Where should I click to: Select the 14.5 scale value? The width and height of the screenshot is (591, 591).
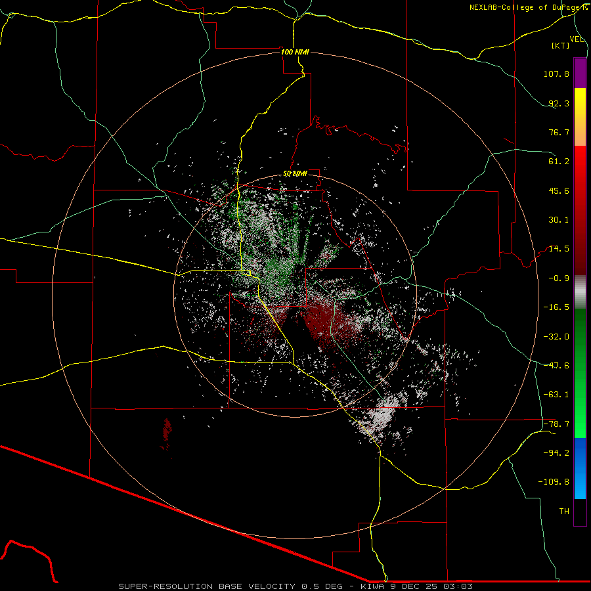point(559,249)
